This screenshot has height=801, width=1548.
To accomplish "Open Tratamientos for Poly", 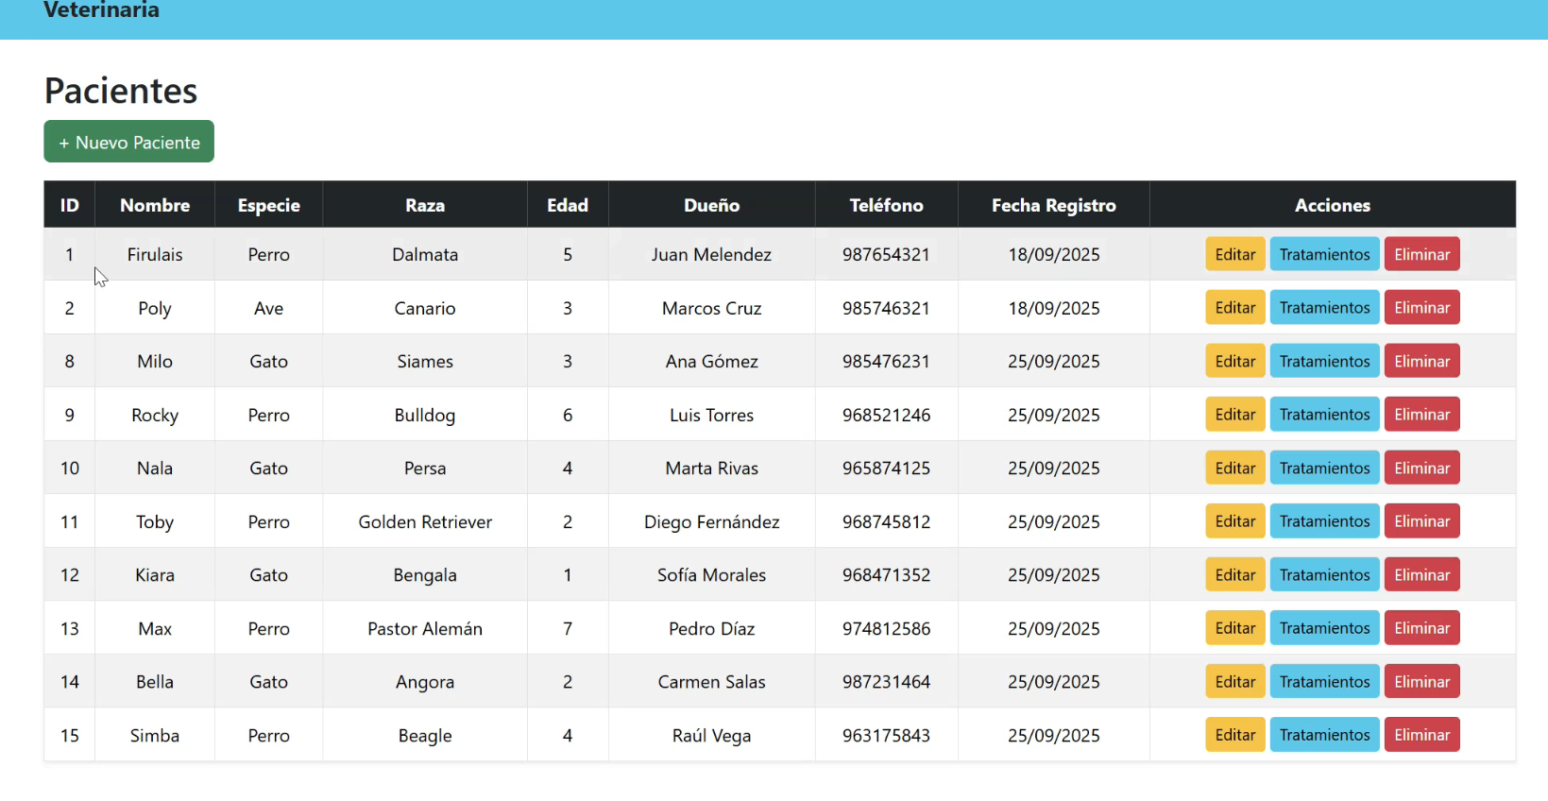I will [x=1323, y=308].
